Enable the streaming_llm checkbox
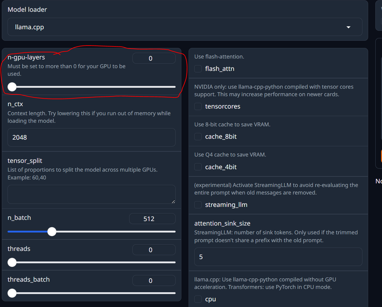Screen dimensions: 382x307 coord(198,205)
